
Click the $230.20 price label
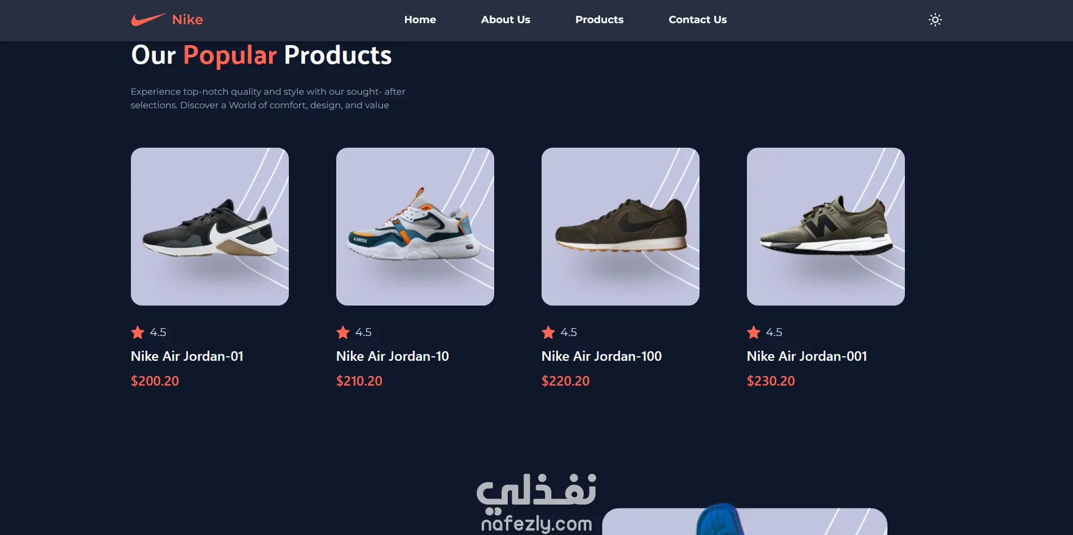click(x=771, y=381)
